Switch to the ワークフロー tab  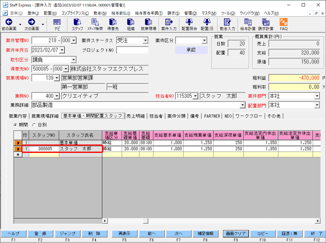pos(249,116)
